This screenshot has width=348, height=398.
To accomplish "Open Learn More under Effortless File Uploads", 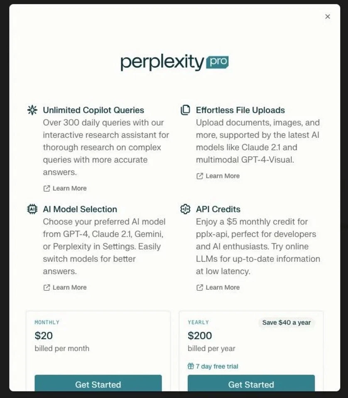I will point(223,176).
